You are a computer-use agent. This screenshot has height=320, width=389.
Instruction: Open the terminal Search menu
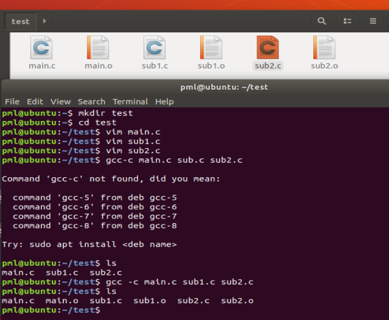point(92,101)
